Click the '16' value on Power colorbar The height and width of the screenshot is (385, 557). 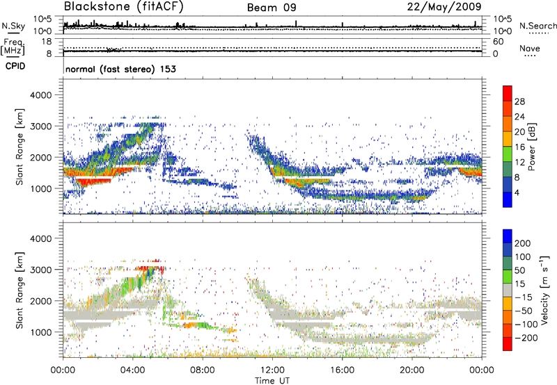coord(519,147)
